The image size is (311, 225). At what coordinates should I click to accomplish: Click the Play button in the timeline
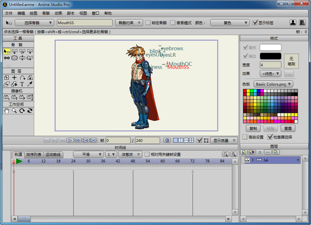coord(70,140)
